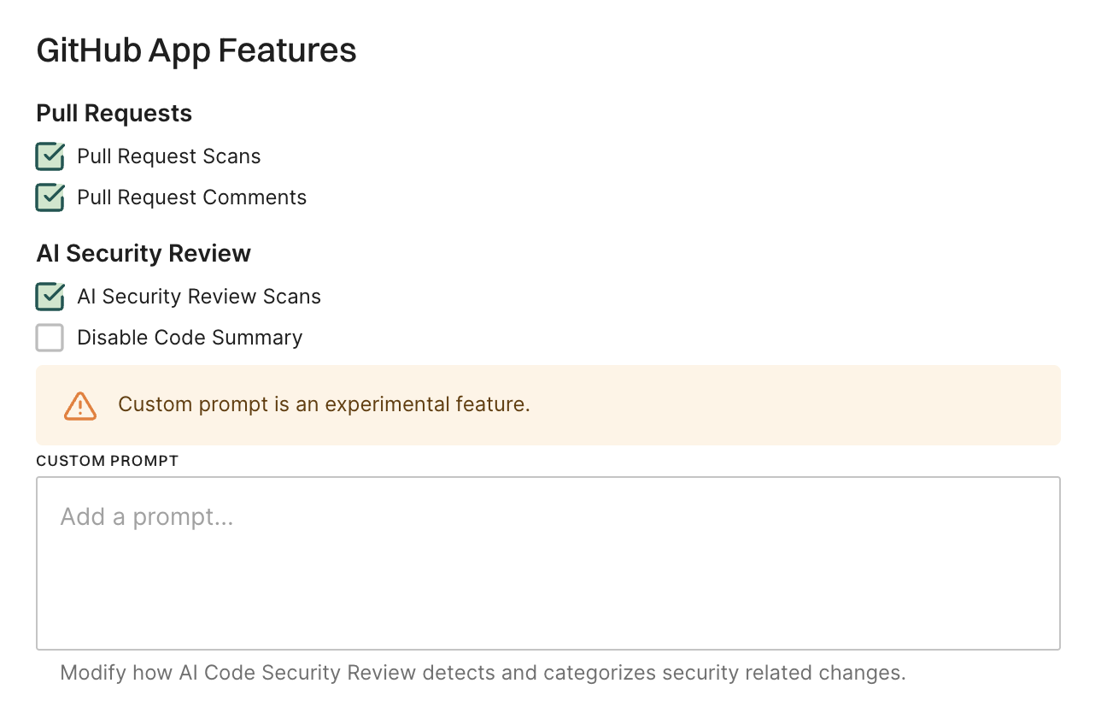Screen dimensions: 1107x701
Task: Click the empty checkbox icon beside Disable Code Summary
Action: pos(50,338)
